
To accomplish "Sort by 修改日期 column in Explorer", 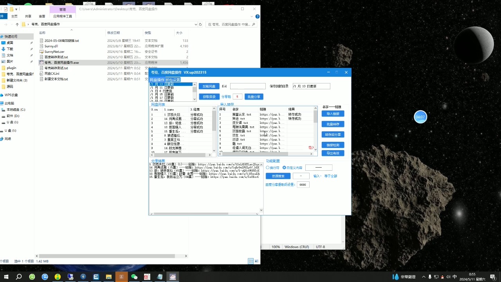I will pos(114,33).
